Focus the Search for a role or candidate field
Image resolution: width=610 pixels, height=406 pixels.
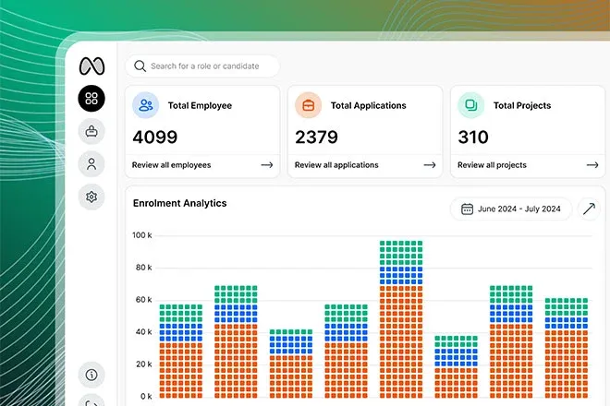(202, 66)
